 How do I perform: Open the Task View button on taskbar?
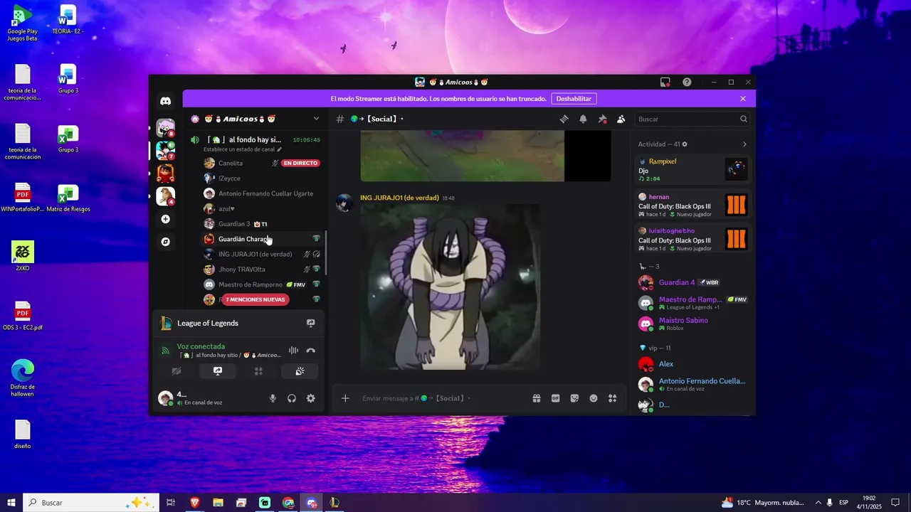pyautogui.click(x=171, y=503)
